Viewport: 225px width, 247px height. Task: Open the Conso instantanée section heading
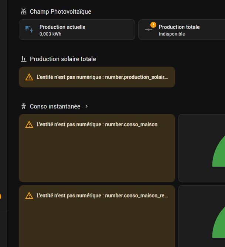55,106
